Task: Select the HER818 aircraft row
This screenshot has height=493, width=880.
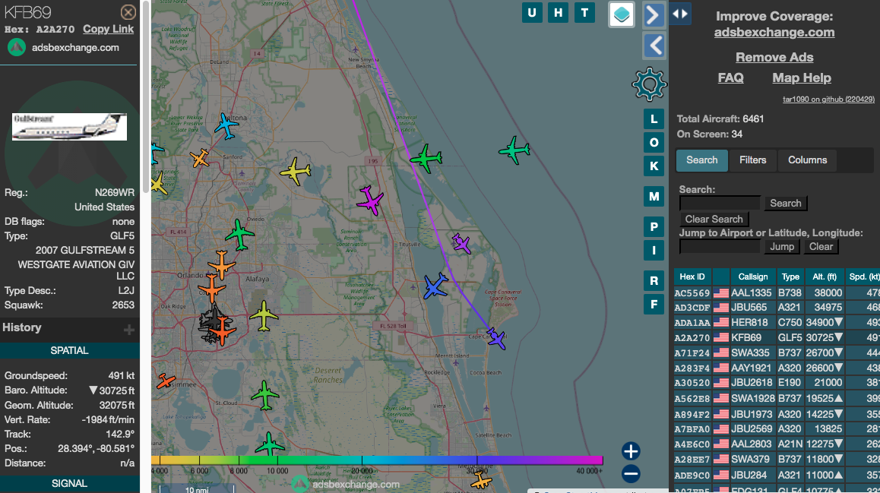Action: pos(777,323)
